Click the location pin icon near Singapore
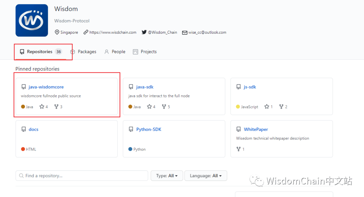 tap(57, 32)
